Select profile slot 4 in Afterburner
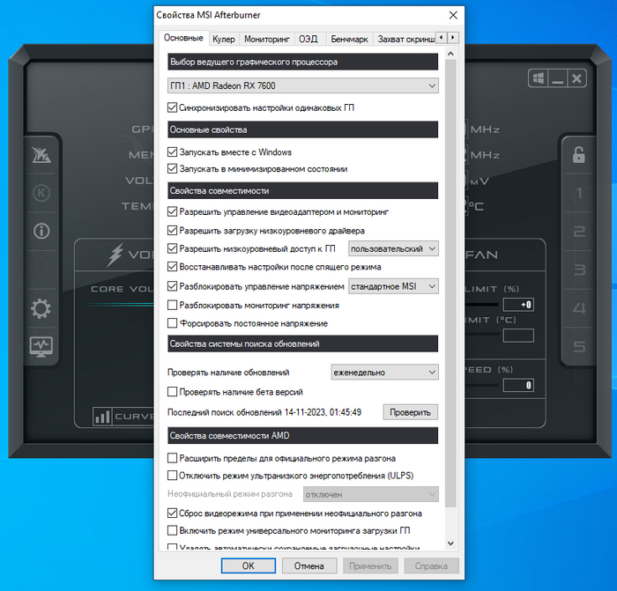The image size is (617, 591). click(579, 308)
